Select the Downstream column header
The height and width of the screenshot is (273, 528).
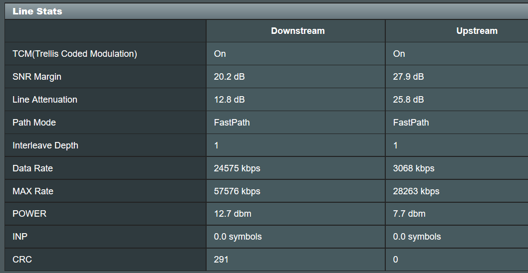pyautogui.click(x=297, y=31)
